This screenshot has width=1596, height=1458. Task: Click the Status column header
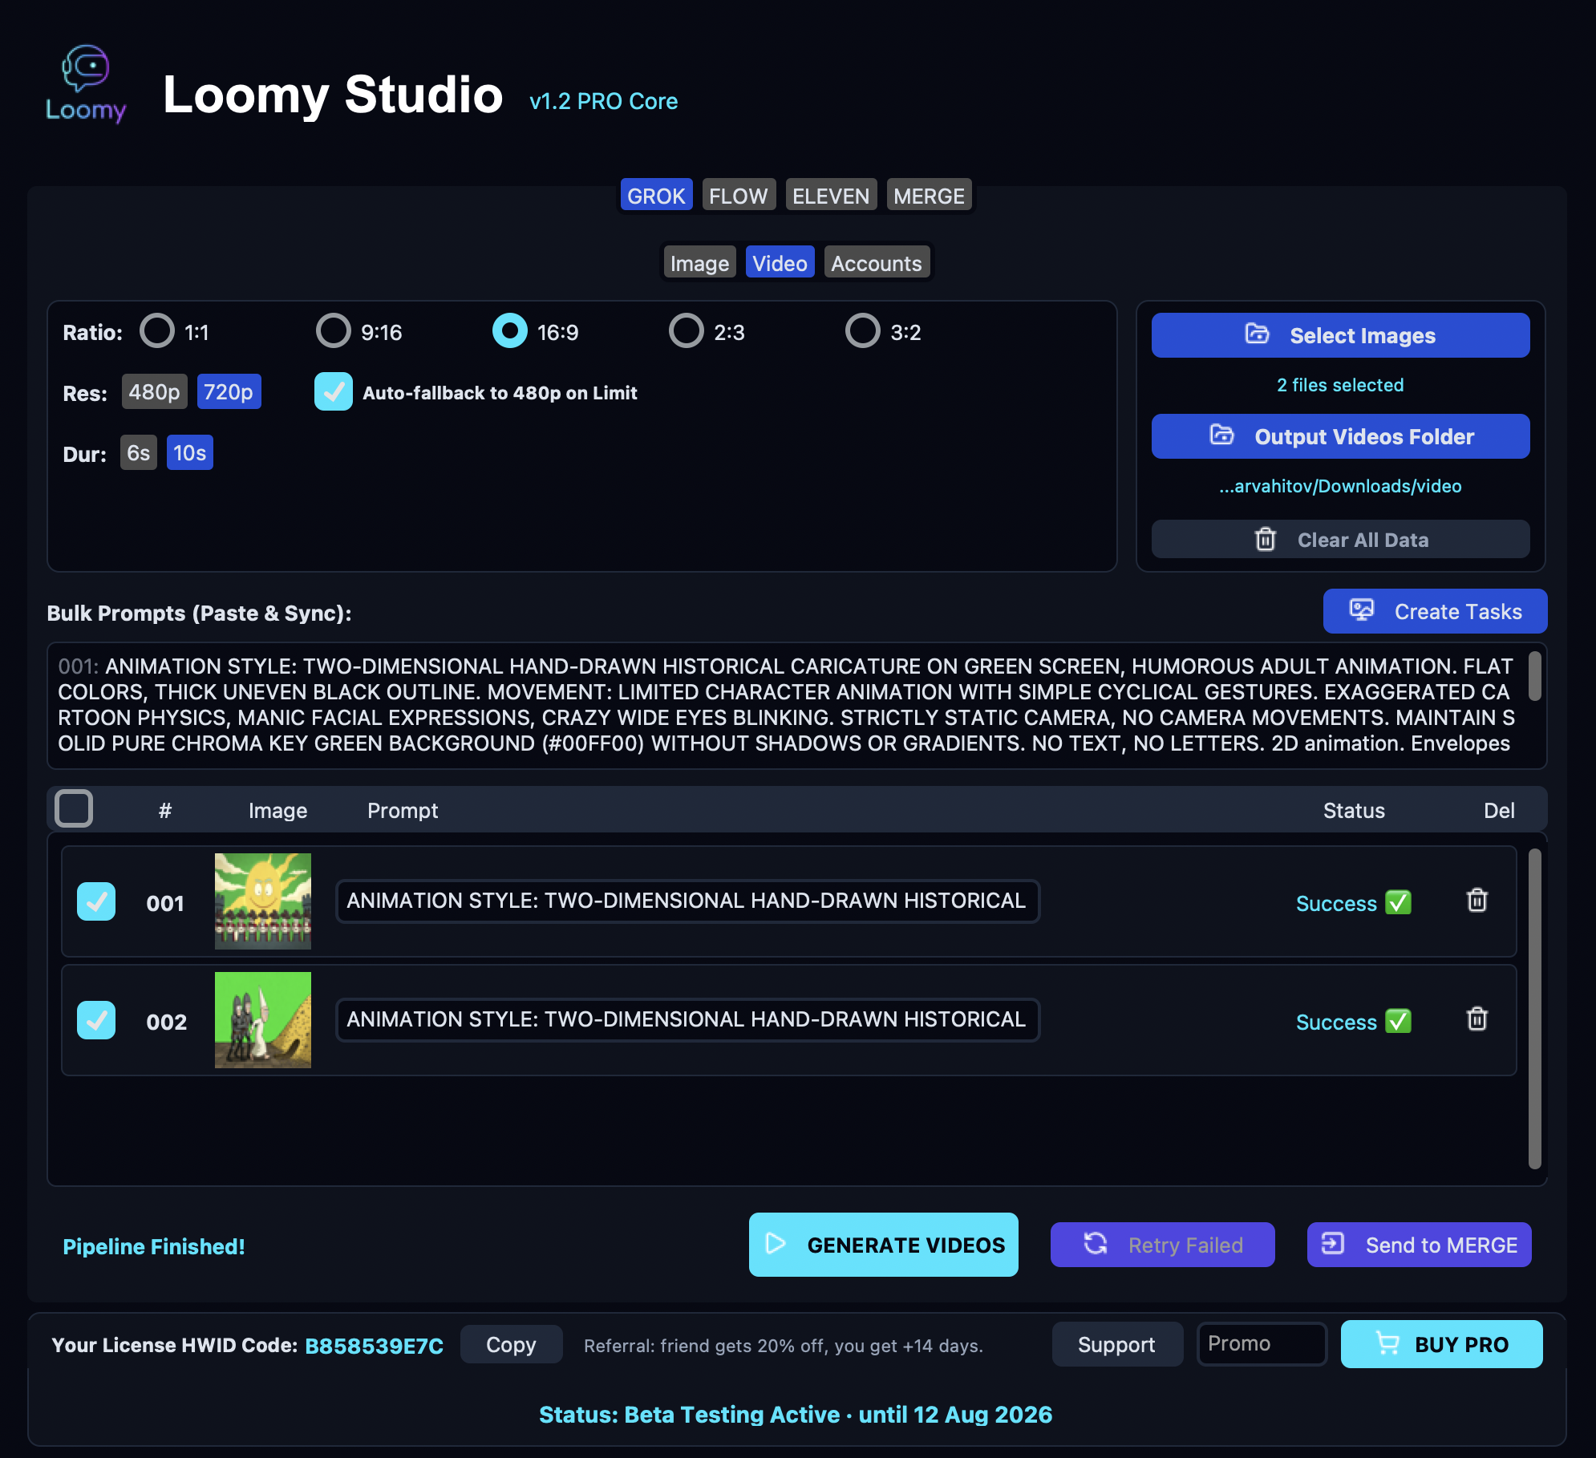click(x=1354, y=810)
